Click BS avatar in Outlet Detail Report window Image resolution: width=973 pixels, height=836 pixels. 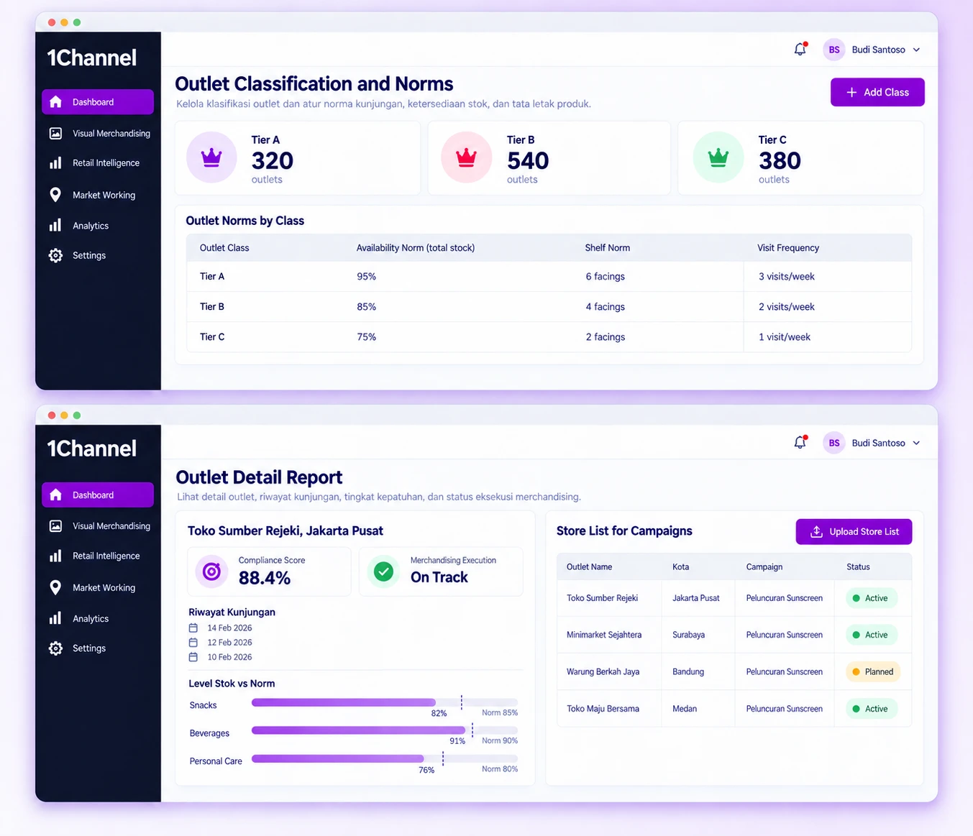pyautogui.click(x=833, y=443)
